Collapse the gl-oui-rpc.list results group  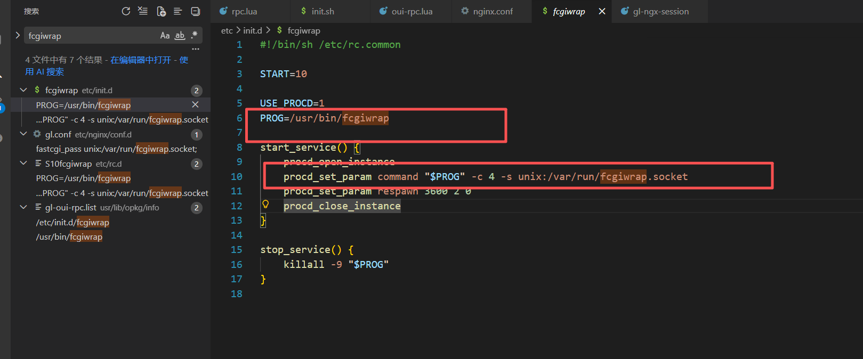point(23,207)
